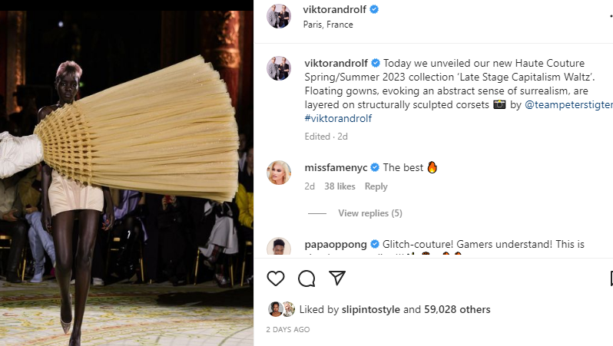613x346 pixels.
Task: View 38 likes on missfamenyc comment
Action: coord(340,186)
